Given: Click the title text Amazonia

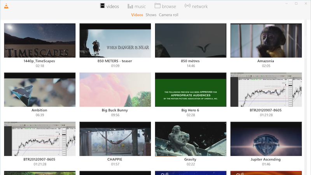Looking at the screenshot, I should pyautogui.click(x=266, y=61).
